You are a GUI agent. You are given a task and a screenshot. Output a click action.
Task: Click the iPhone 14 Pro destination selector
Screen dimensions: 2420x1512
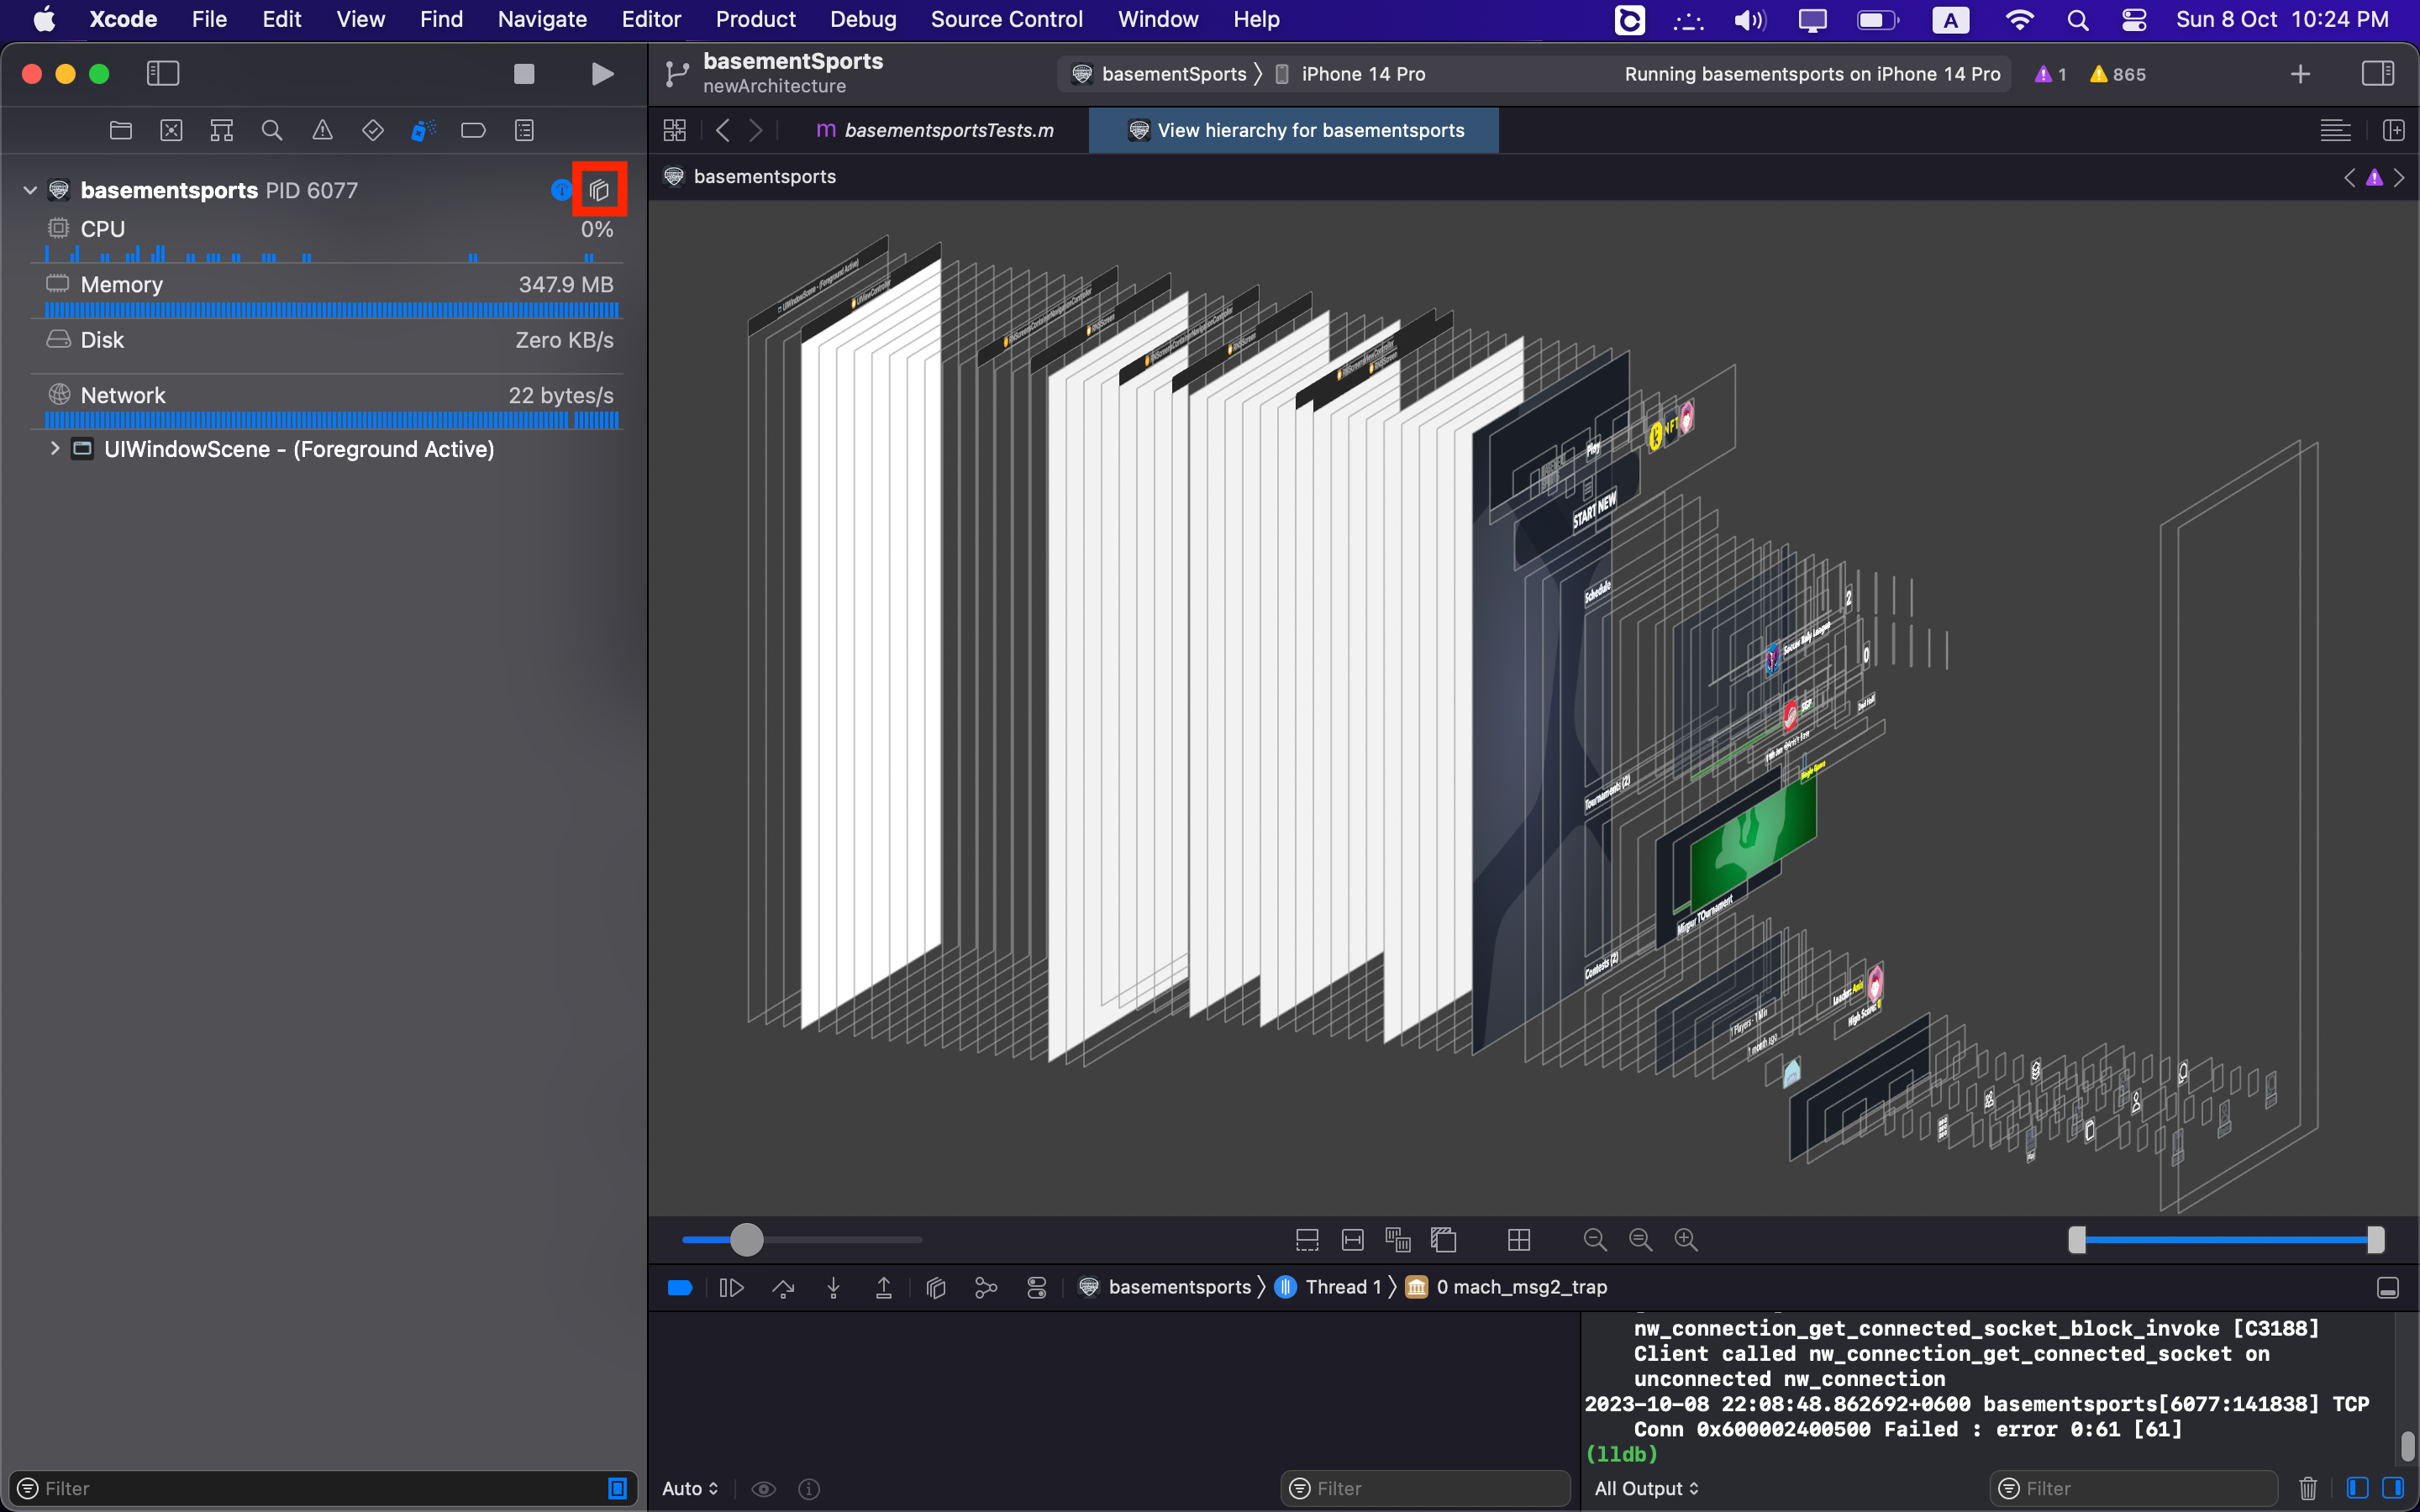pos(1362,74)
